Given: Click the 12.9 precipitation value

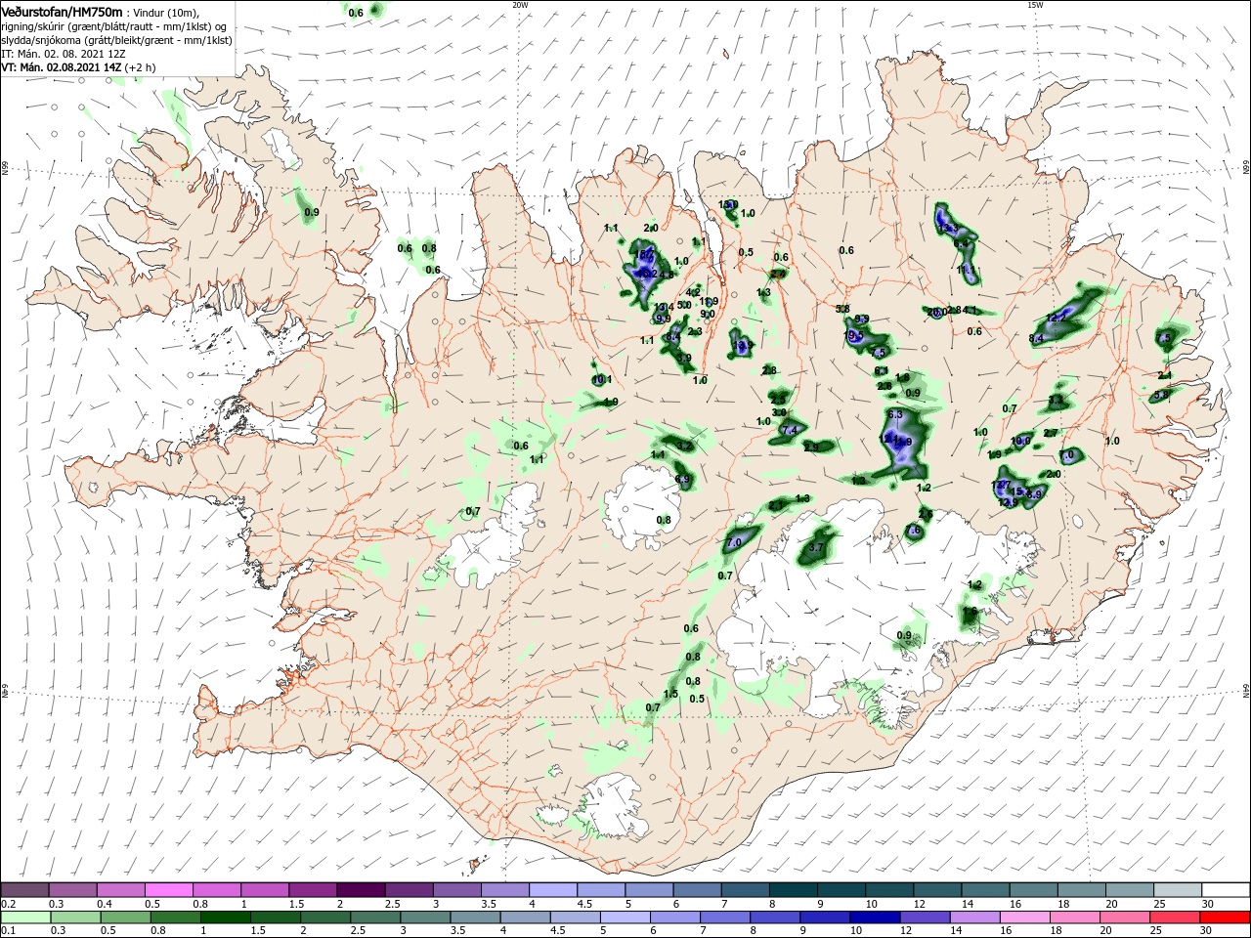Looking at the screenshot, I should [x=1008, y=502].
